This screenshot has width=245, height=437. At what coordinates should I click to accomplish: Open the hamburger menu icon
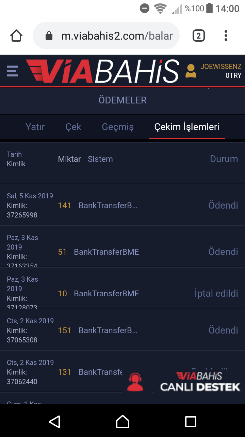coord(12,71)
